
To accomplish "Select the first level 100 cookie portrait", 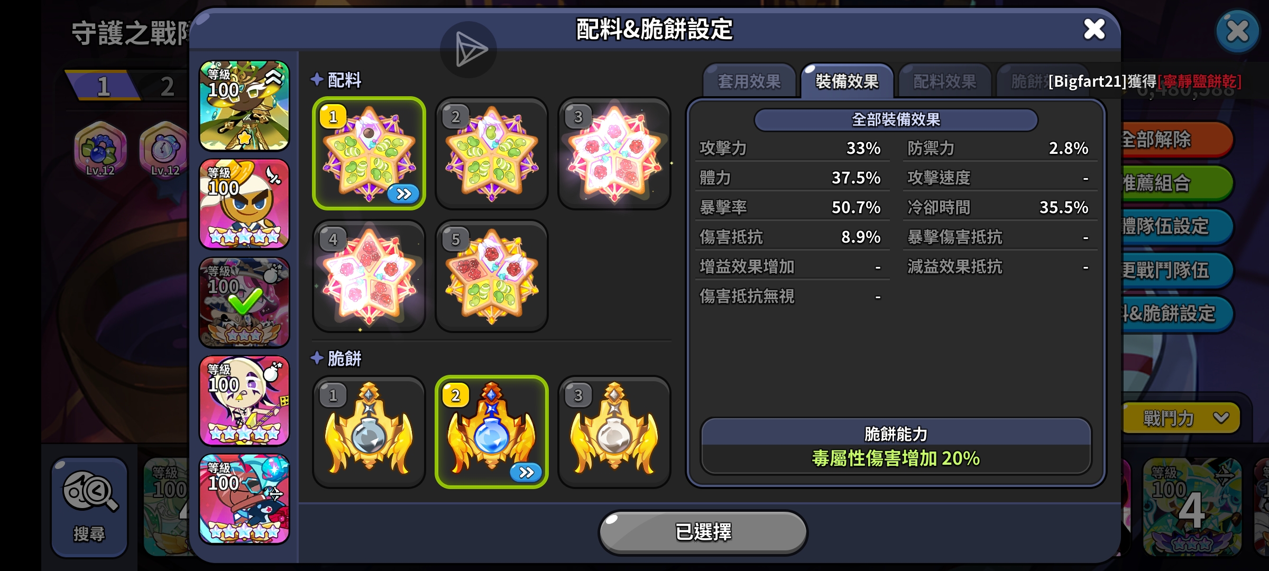I will coord(244,106).
